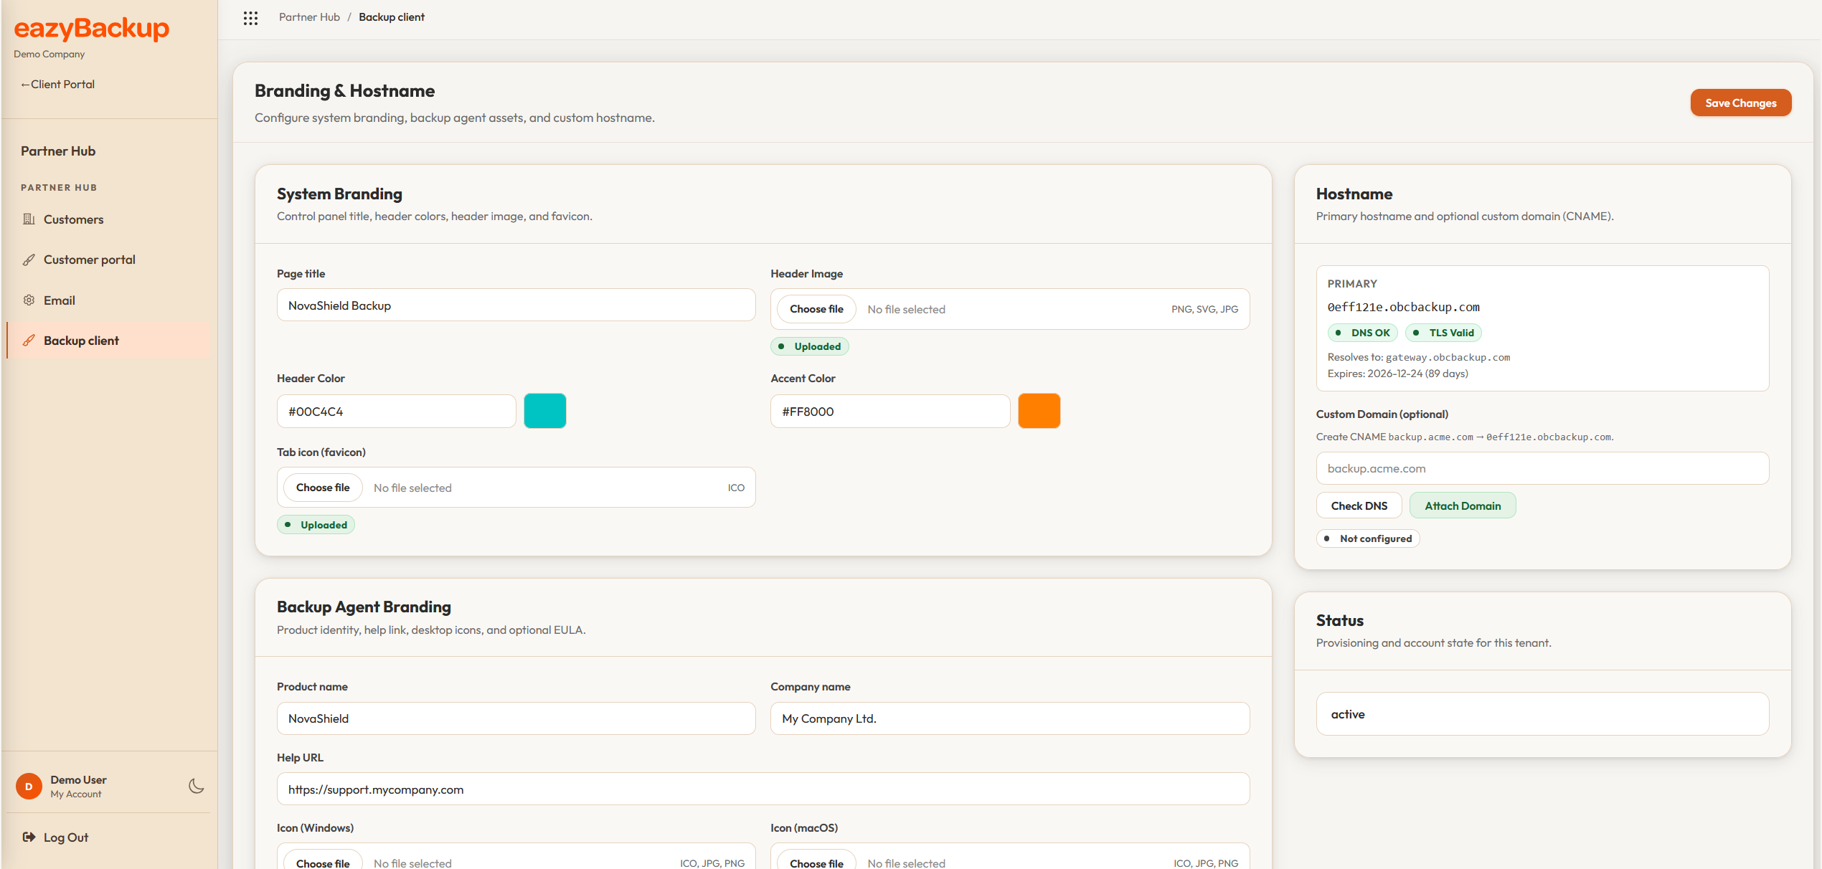Click the Check DNS button
The width and height of the screenshot is (1822, 869).
(1359, 505)
